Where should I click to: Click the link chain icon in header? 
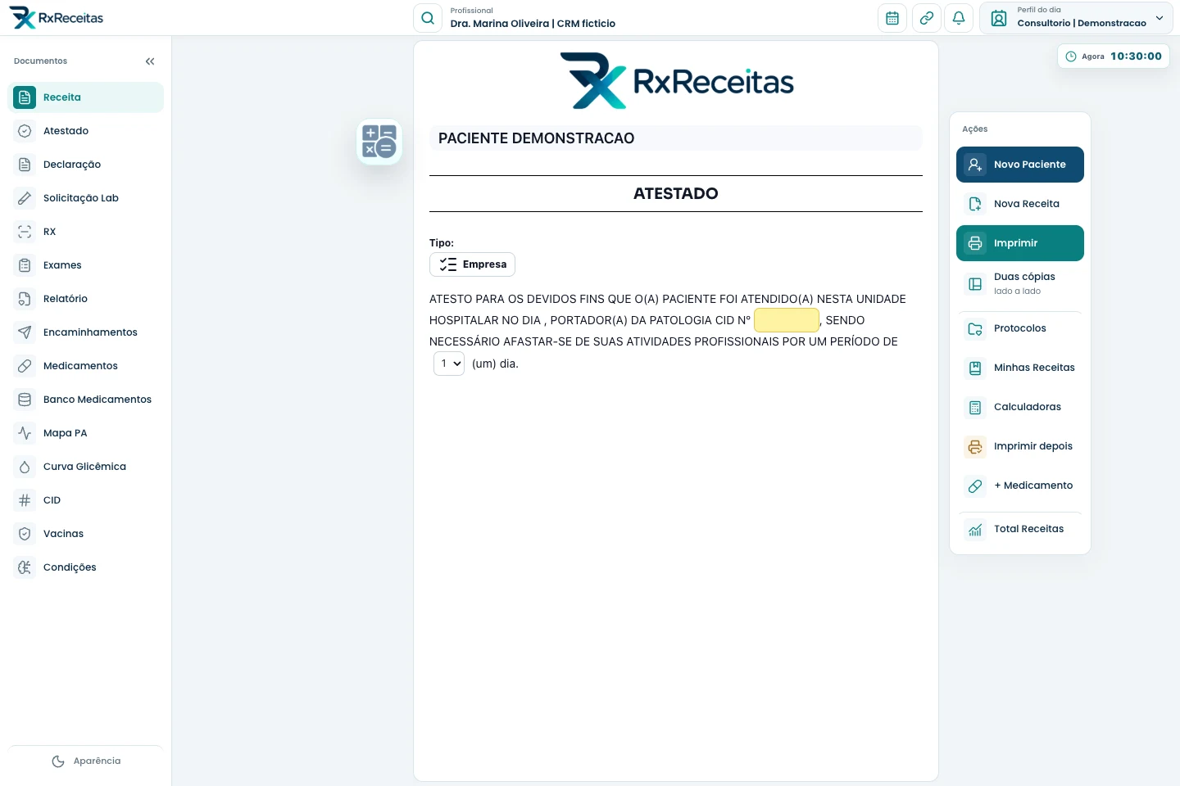927,18
